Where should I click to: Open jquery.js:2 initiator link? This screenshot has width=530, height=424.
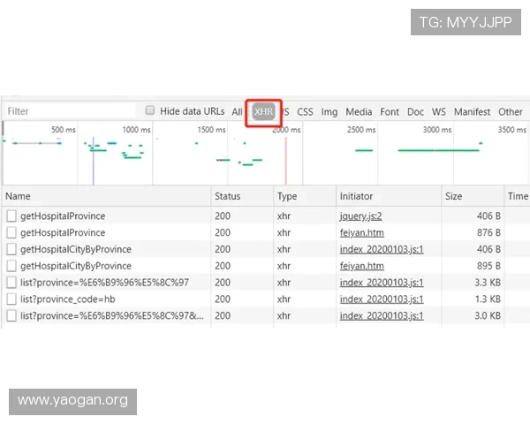[360, 216]
